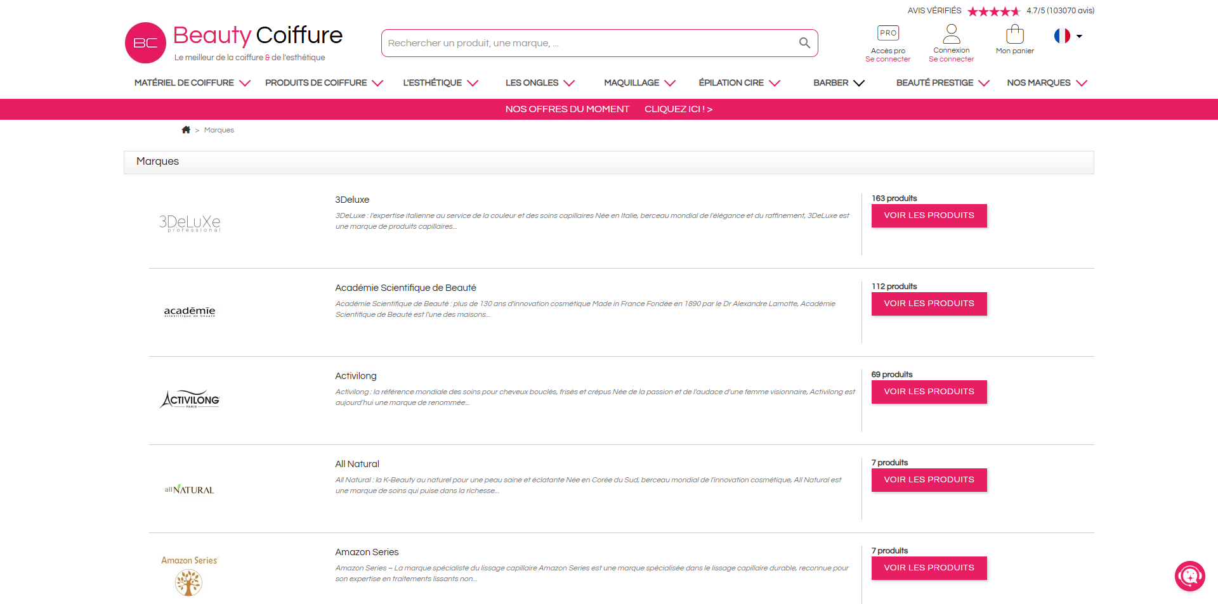This screenshot has height=604, width=1218.
Task: Open the All Natural brand title
Action: pyautogui.click(x=357, y=464)
